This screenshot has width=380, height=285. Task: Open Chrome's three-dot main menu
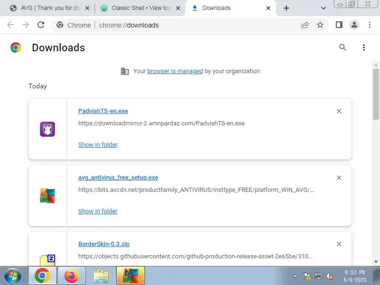point(370,25)
